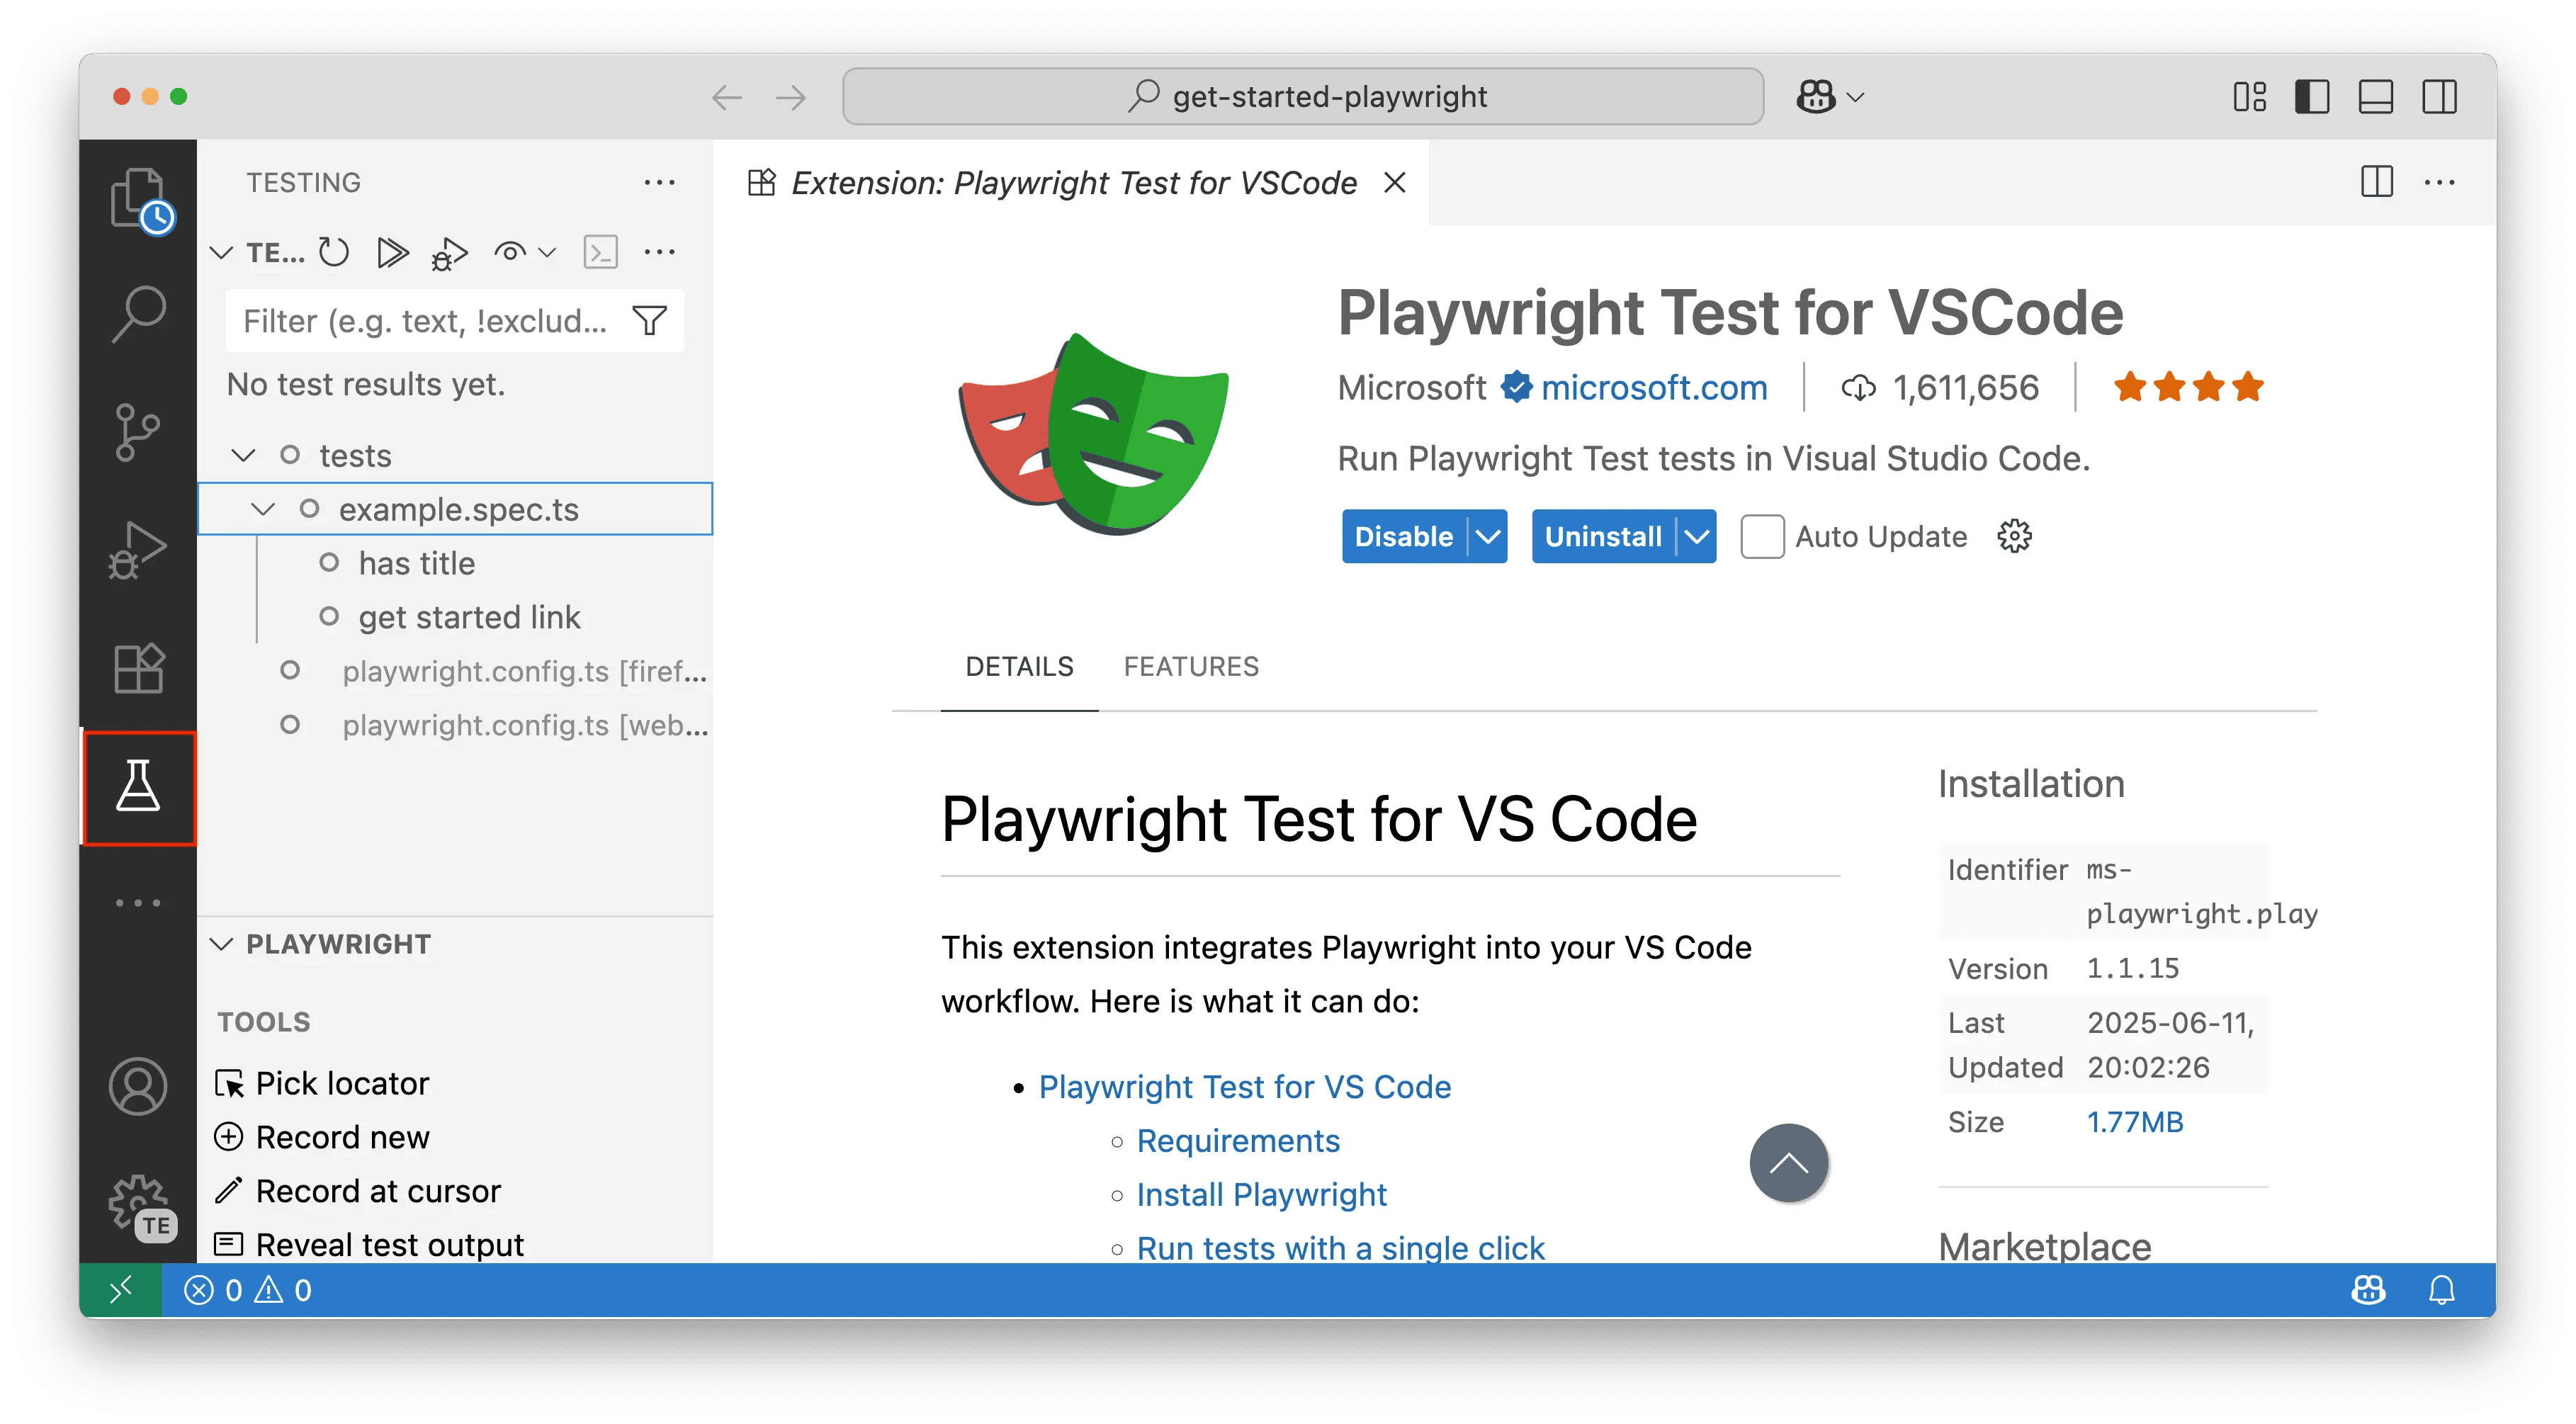Open the Extensions view from activity bar
This screenshot has height=1424, width=2576.
pos(139,668)
